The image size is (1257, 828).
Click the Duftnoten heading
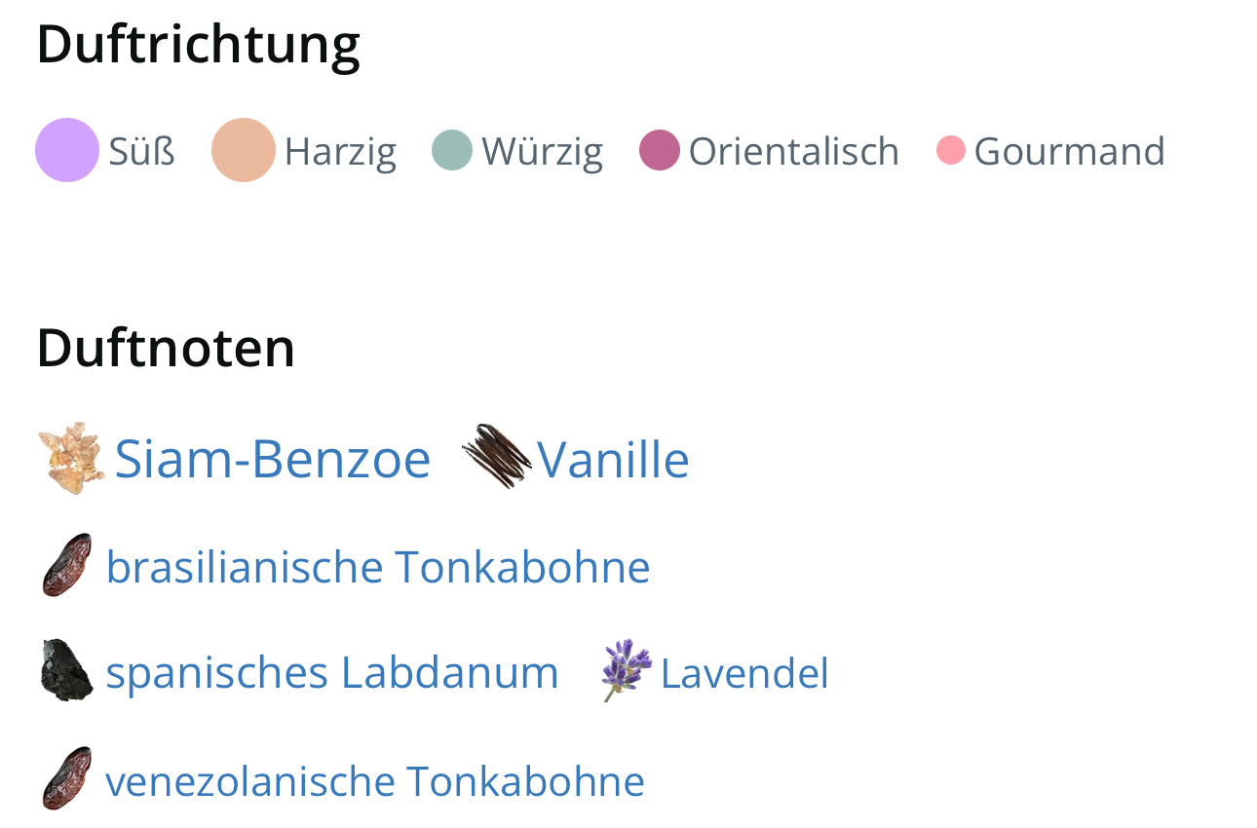166,348
